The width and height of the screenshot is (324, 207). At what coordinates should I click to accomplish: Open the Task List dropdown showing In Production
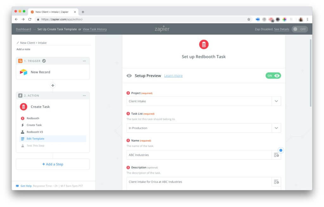coord(276,128)
